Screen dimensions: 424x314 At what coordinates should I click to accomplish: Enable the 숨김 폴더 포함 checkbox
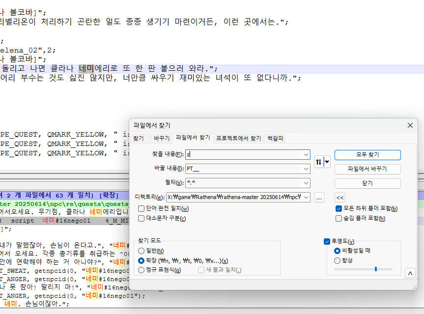coord(339,218)
